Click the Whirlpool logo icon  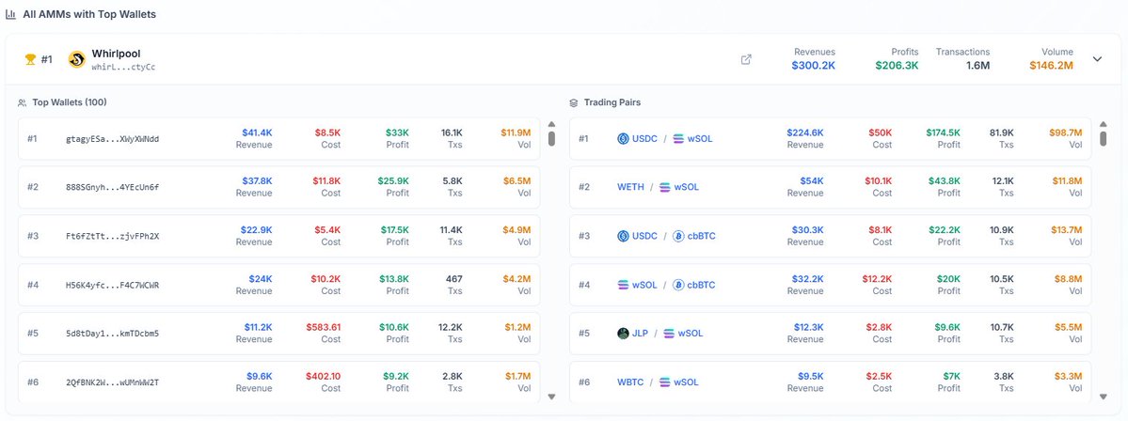point(77,59)
